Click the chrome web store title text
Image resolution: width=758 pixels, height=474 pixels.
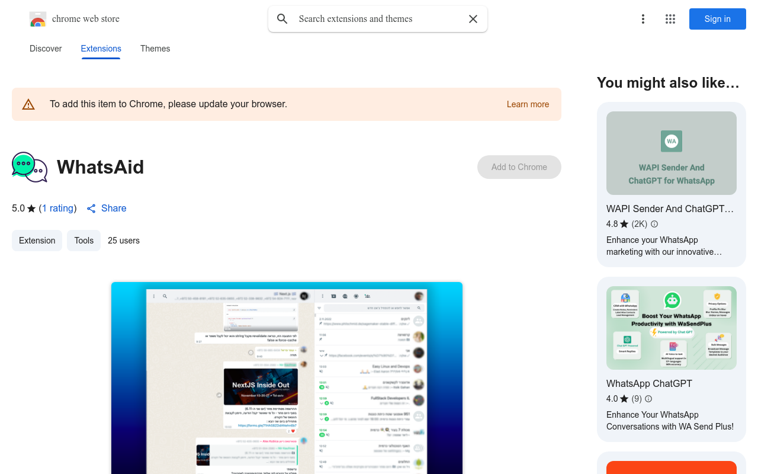[x=86, y=19]
